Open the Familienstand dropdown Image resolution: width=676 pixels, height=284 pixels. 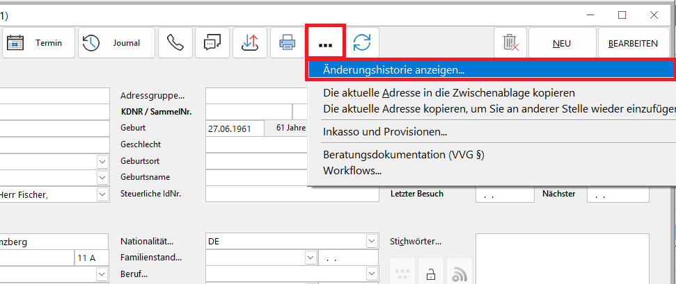(311, 258)
